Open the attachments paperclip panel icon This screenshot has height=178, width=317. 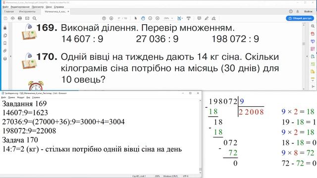(x=5, y=51)
